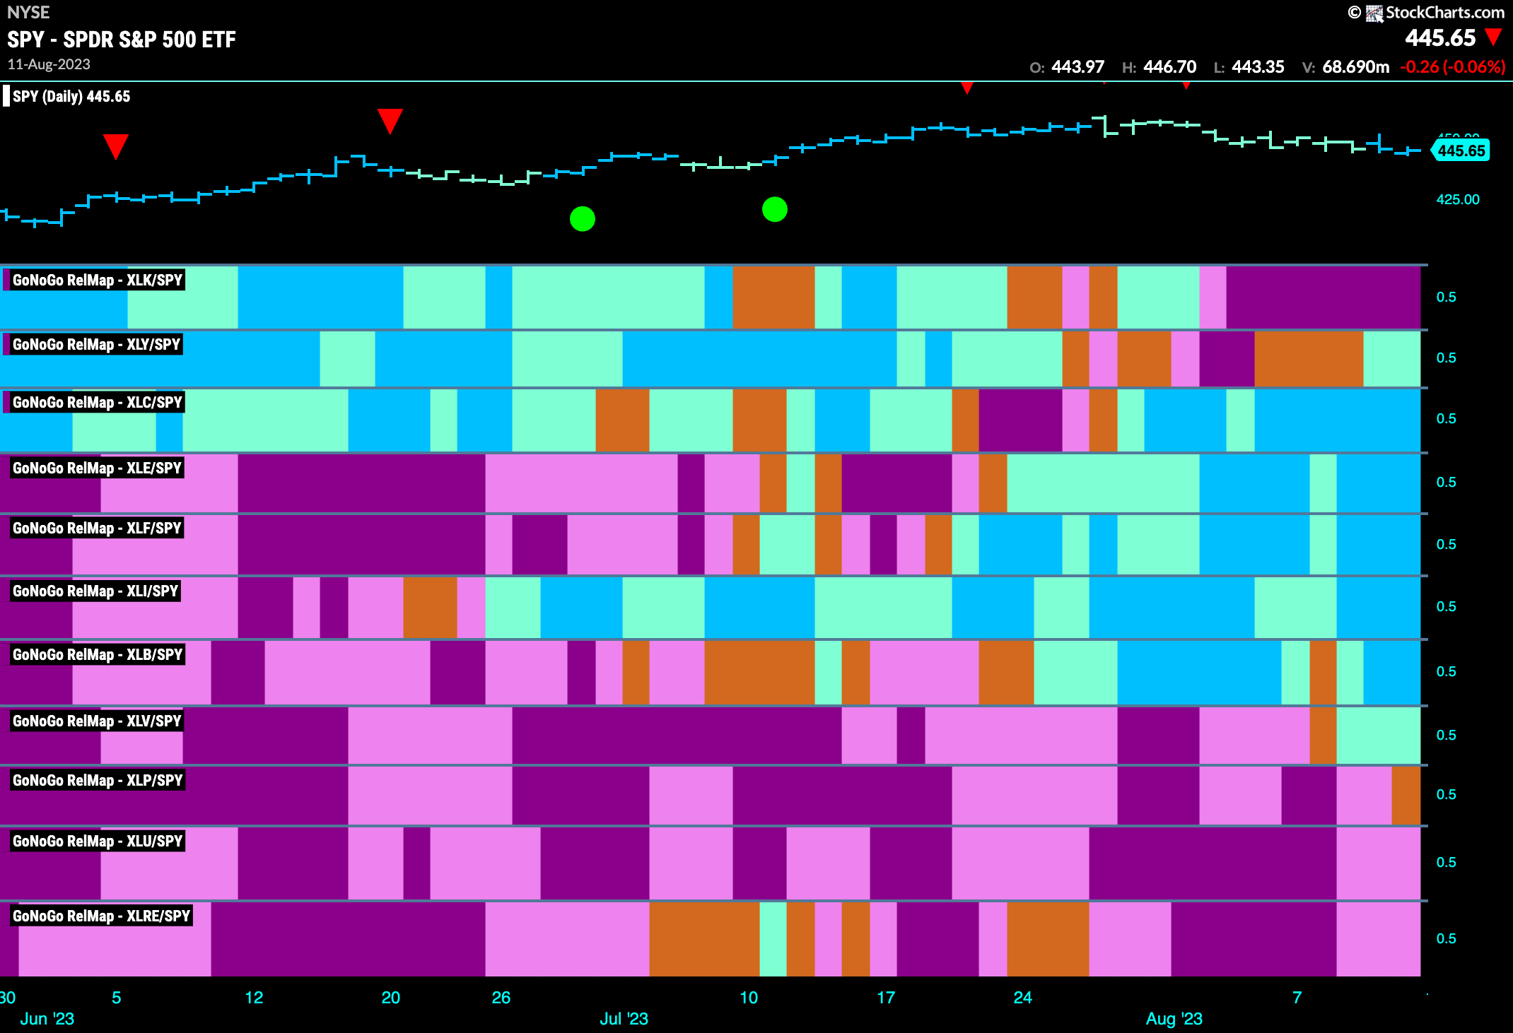
Task: Click the date label 10 on time axis
Action: pos(749,998)
